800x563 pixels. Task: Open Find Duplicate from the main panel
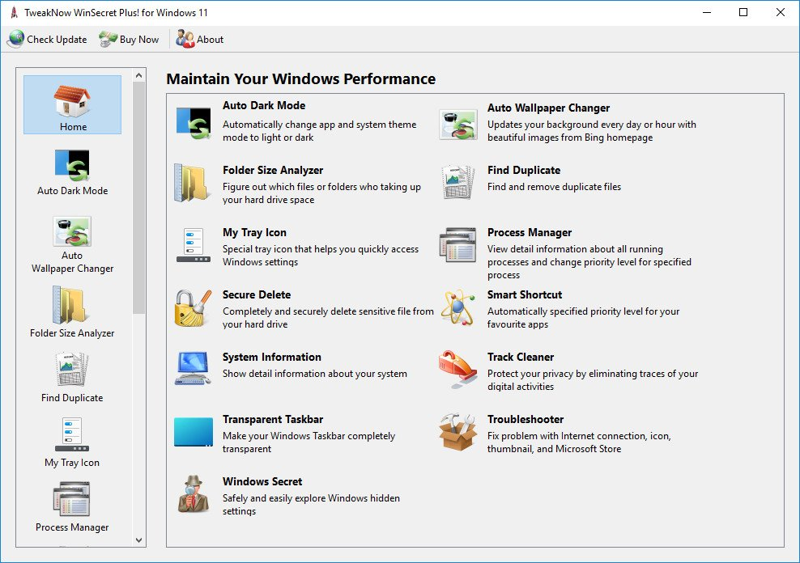point(457,183)
